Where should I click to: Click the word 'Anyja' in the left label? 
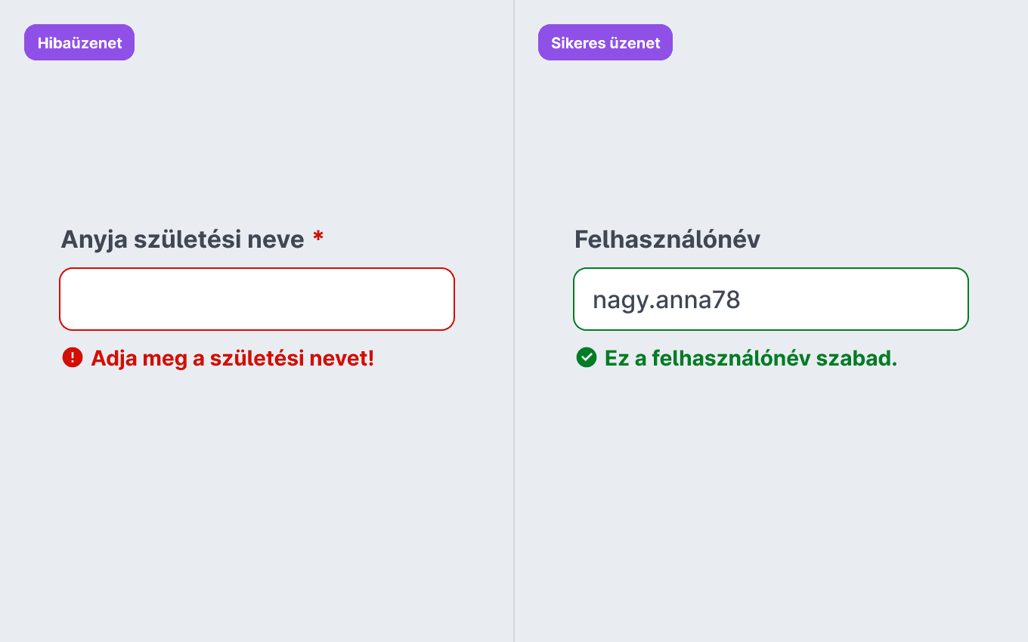point(94,240)
